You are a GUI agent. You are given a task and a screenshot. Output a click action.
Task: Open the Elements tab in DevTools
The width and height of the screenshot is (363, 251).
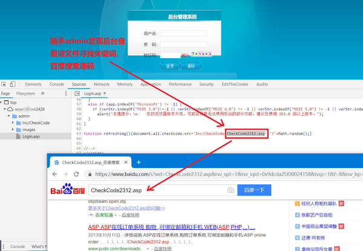[33, 84]
